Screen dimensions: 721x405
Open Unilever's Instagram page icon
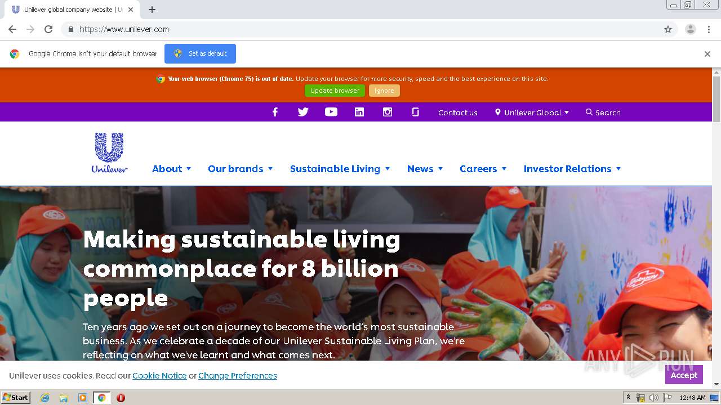tap(388, 112)
